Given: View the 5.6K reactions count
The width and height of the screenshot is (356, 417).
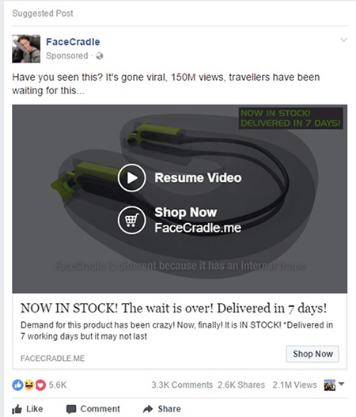Looking at the screenshot, I should point(58,385).
